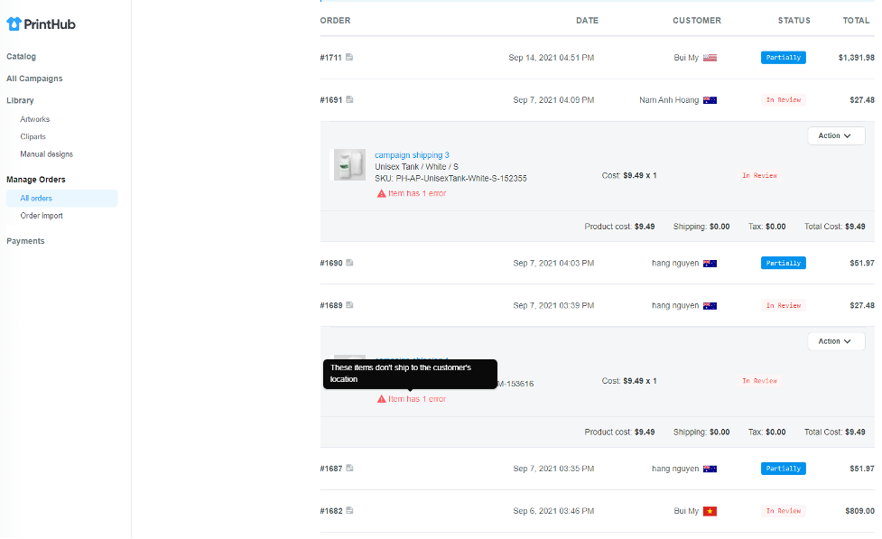Open Catalog in sidebar
The height and width of the screenshot is (539, 882).
pos(21,56)
